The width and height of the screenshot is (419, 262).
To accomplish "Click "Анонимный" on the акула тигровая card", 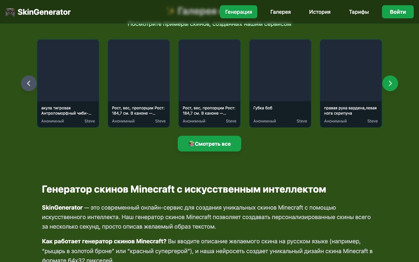I will click(x=52, y=121).
